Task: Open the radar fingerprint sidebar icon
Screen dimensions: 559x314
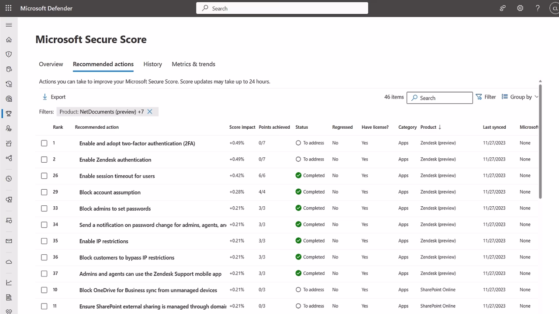Action: pyautogui.click(x=9, y=99)
